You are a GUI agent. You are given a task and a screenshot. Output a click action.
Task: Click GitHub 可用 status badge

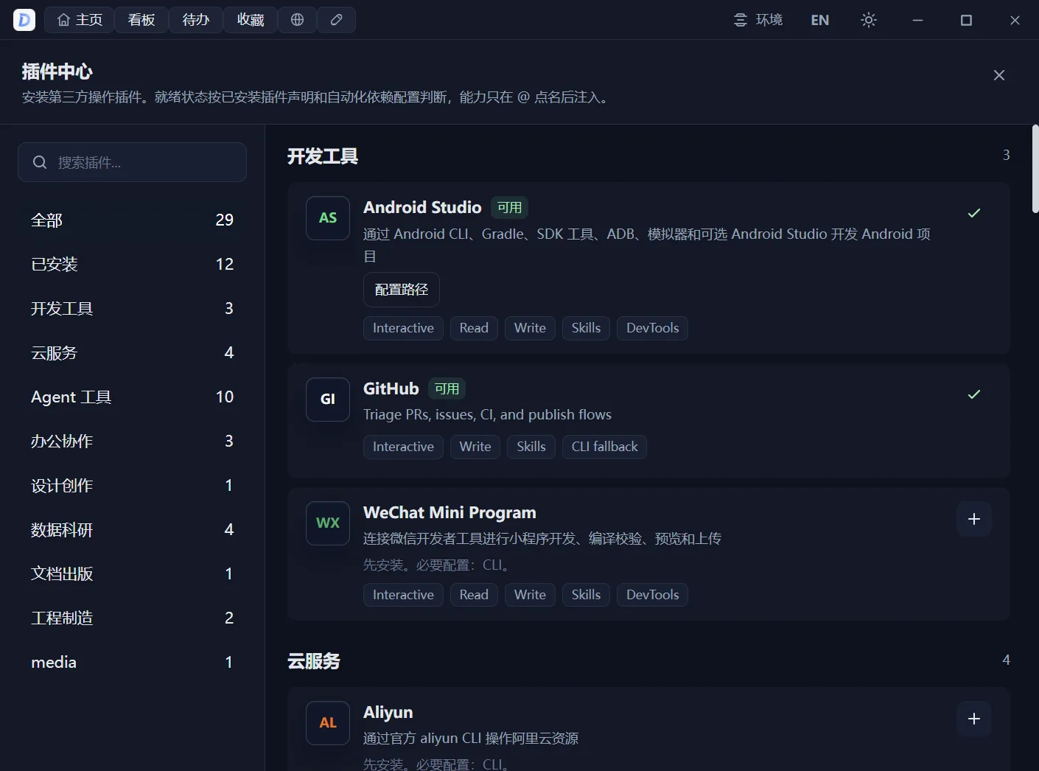click(447, 389)
